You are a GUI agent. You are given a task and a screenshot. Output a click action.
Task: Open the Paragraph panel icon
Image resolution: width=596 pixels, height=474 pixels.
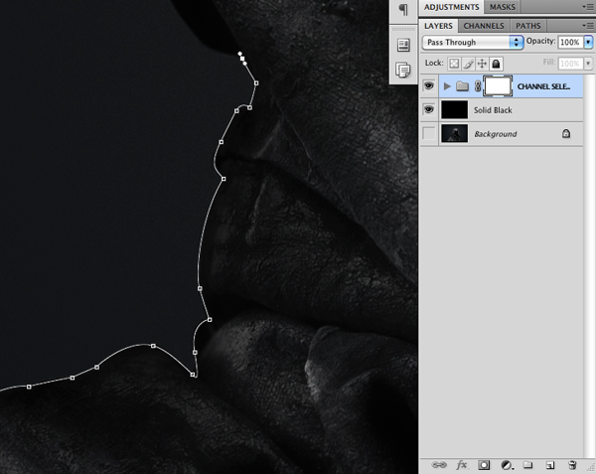point(403,9)
